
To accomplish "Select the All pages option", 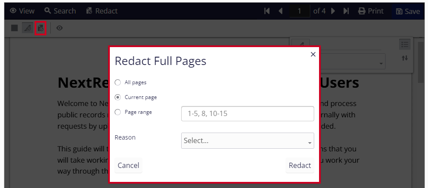I will [118, 82].
